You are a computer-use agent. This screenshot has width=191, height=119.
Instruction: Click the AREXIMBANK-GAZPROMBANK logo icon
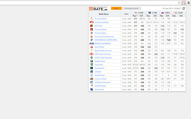[92, 40]
